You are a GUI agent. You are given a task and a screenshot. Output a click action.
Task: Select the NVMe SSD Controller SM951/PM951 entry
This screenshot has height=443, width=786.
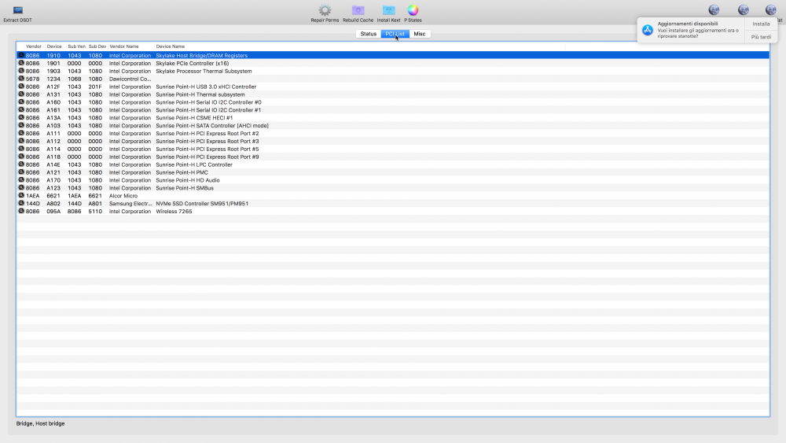point(202,204)
